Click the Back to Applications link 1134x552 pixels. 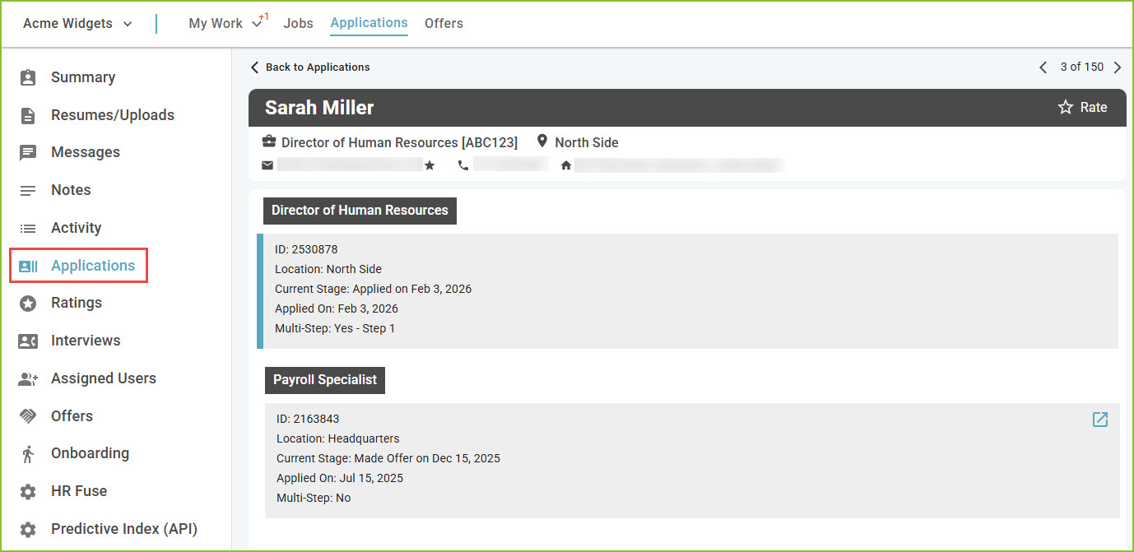318,67
